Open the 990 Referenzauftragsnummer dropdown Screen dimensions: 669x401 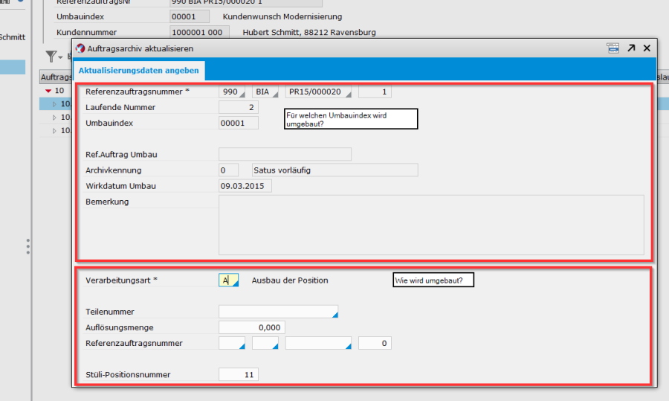231,92
